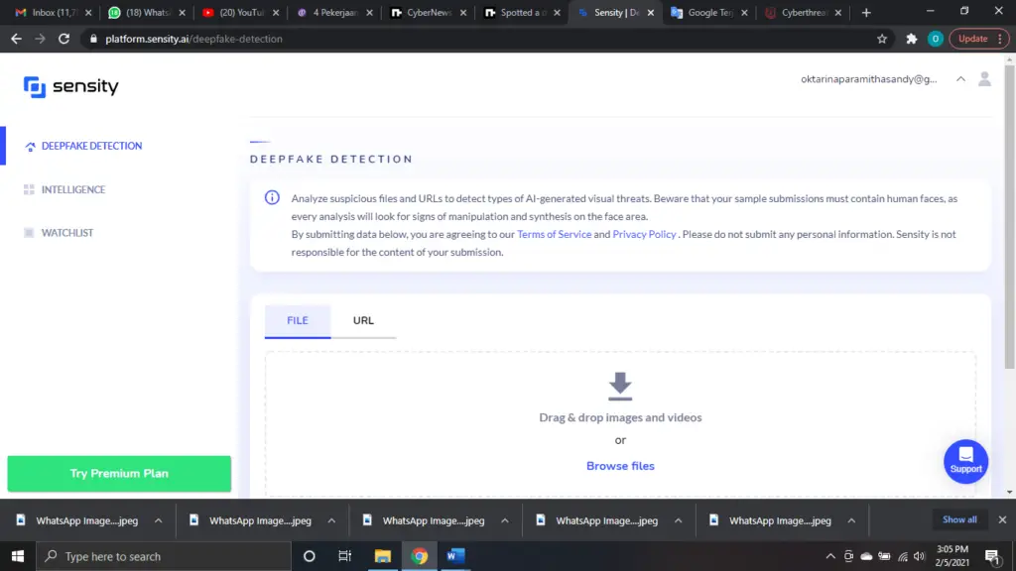Expand second WhatsApp Image download options
Image resolution: width=1016 pixels, height=571 pixels.
tap(331, 520)
